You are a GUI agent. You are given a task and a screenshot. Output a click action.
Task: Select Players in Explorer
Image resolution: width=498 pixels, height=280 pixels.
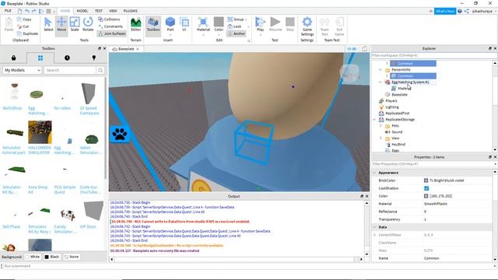point(391,100)
